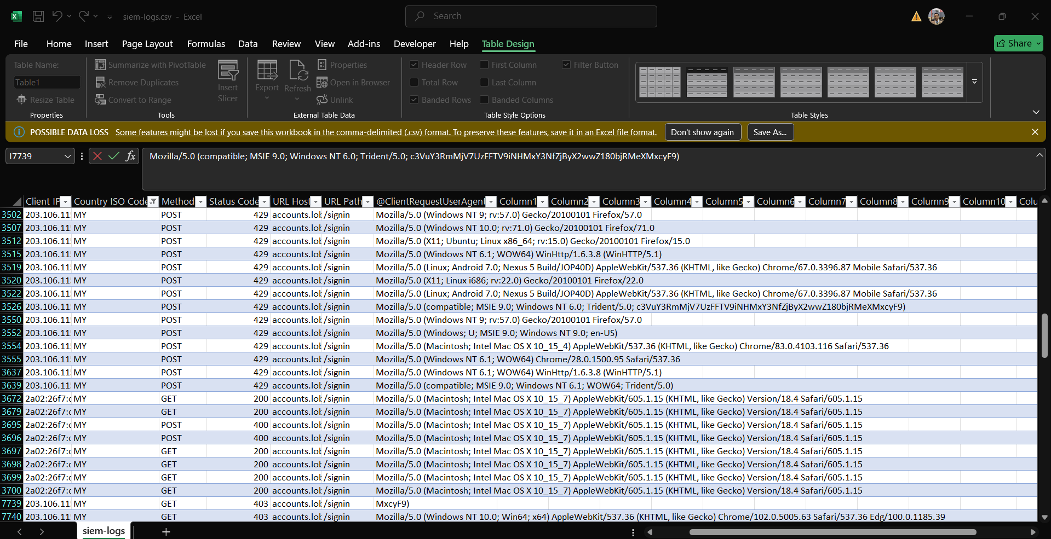1051x539 pixels.
Task: Toggle the Last Column checkbox
Action: [484, 82]
